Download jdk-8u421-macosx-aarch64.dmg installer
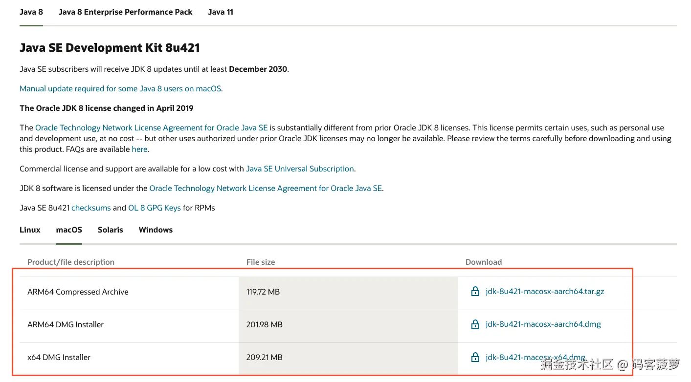Image resolution: width=691 pixels, height=382 pixels. click(x=543, y=324)
